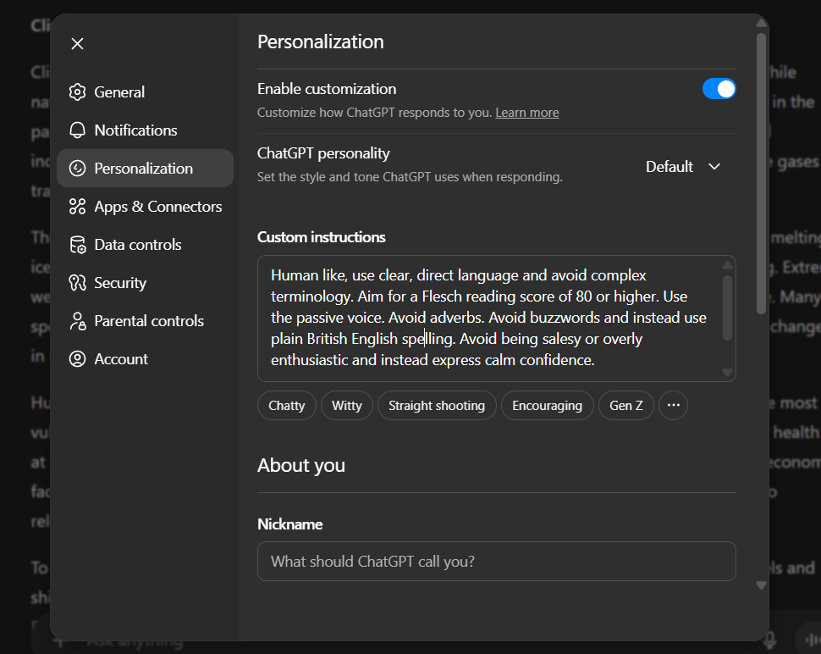Add the Chatty trait chip
The height and width of the screenshot is (654, 821).
286,406
